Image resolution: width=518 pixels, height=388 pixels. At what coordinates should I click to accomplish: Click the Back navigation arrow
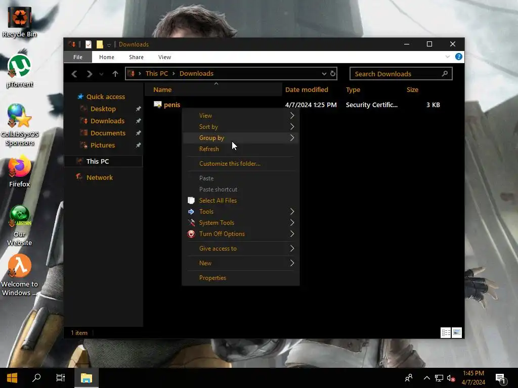(x=74, y=74)
